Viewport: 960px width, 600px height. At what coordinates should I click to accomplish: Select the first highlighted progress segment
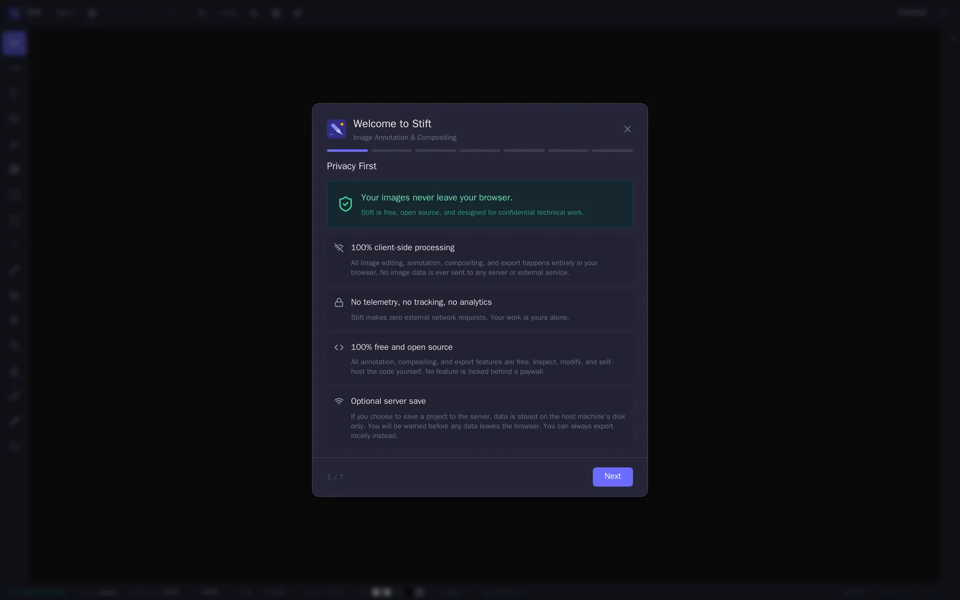tap(347, 150)
